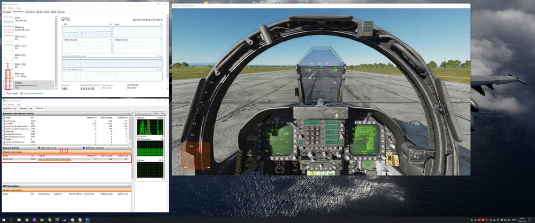Open the Users tab in Task Manager

(47, 12)
